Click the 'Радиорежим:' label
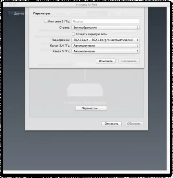Image resolution: width=173 pixels, height=178 pixels. [61, 40]
